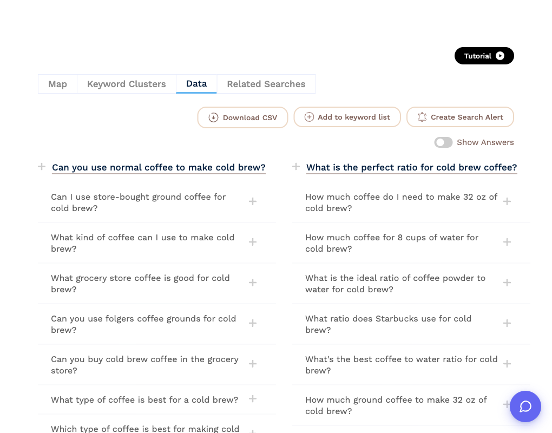
Task: Click text 'Can you use folgers coffee grounds for cold brew?'
Action: [x=143, y=324]
